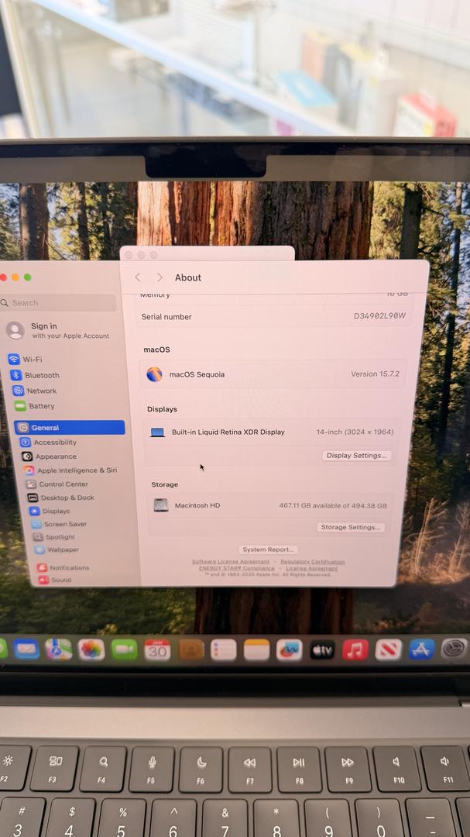The image size is (470, 837).
Task: Select Bluetooth in the settings sidebar
Action: coord(40,375)
